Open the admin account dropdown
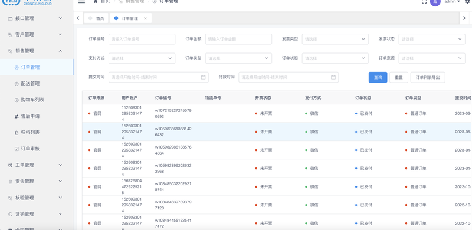 (x=452, y=2)
